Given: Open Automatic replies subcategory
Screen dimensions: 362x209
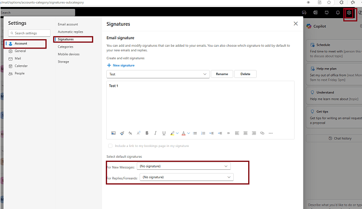Looking at the screenshot, I should [x=70, y=32].
